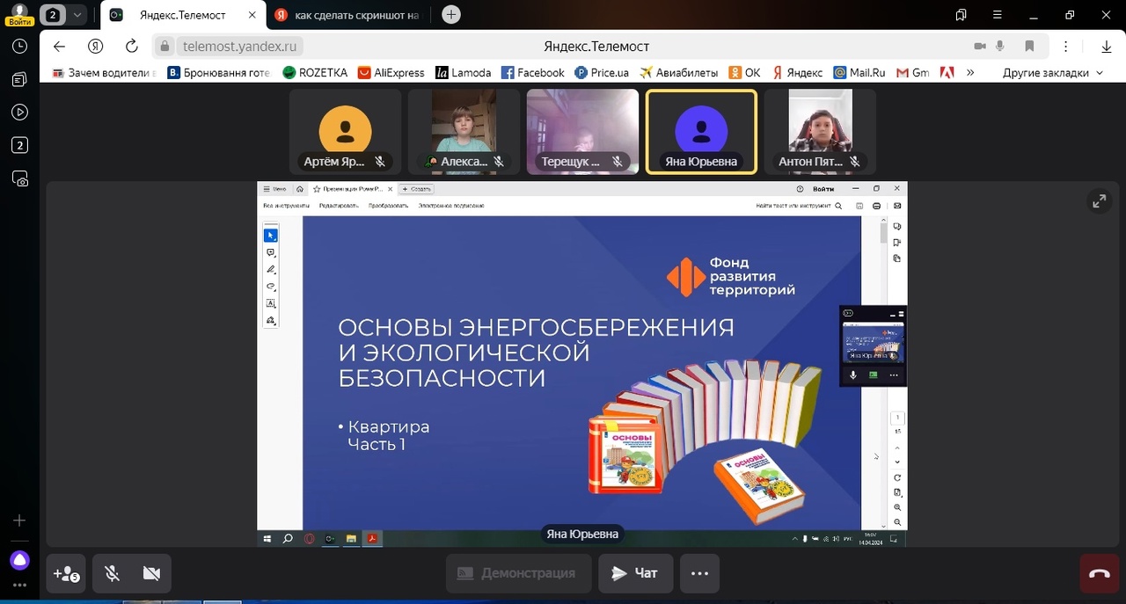Go back with the arrow button
This screenshot has height=604, width=1126.
pos(59,47)
